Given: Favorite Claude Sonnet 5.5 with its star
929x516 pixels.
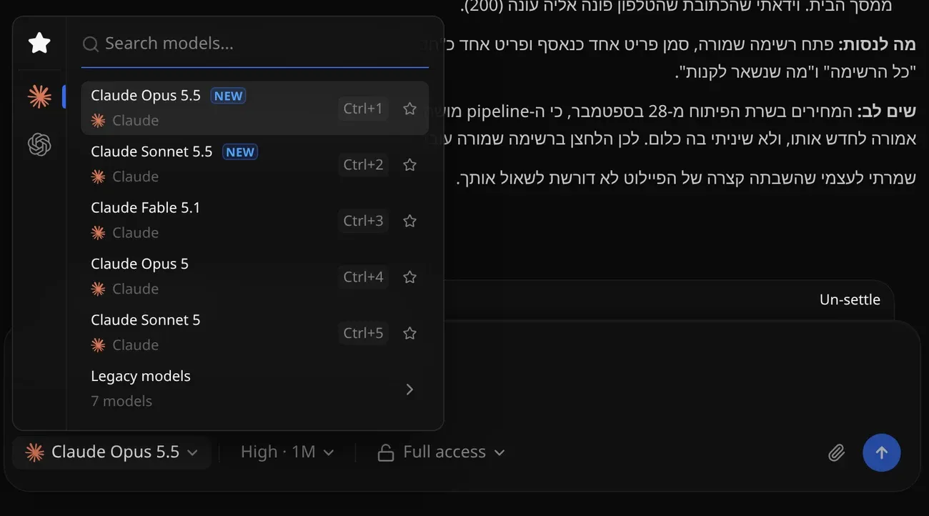Looking at the screenshot, I should pyautogui.click(x=409, y=164).
